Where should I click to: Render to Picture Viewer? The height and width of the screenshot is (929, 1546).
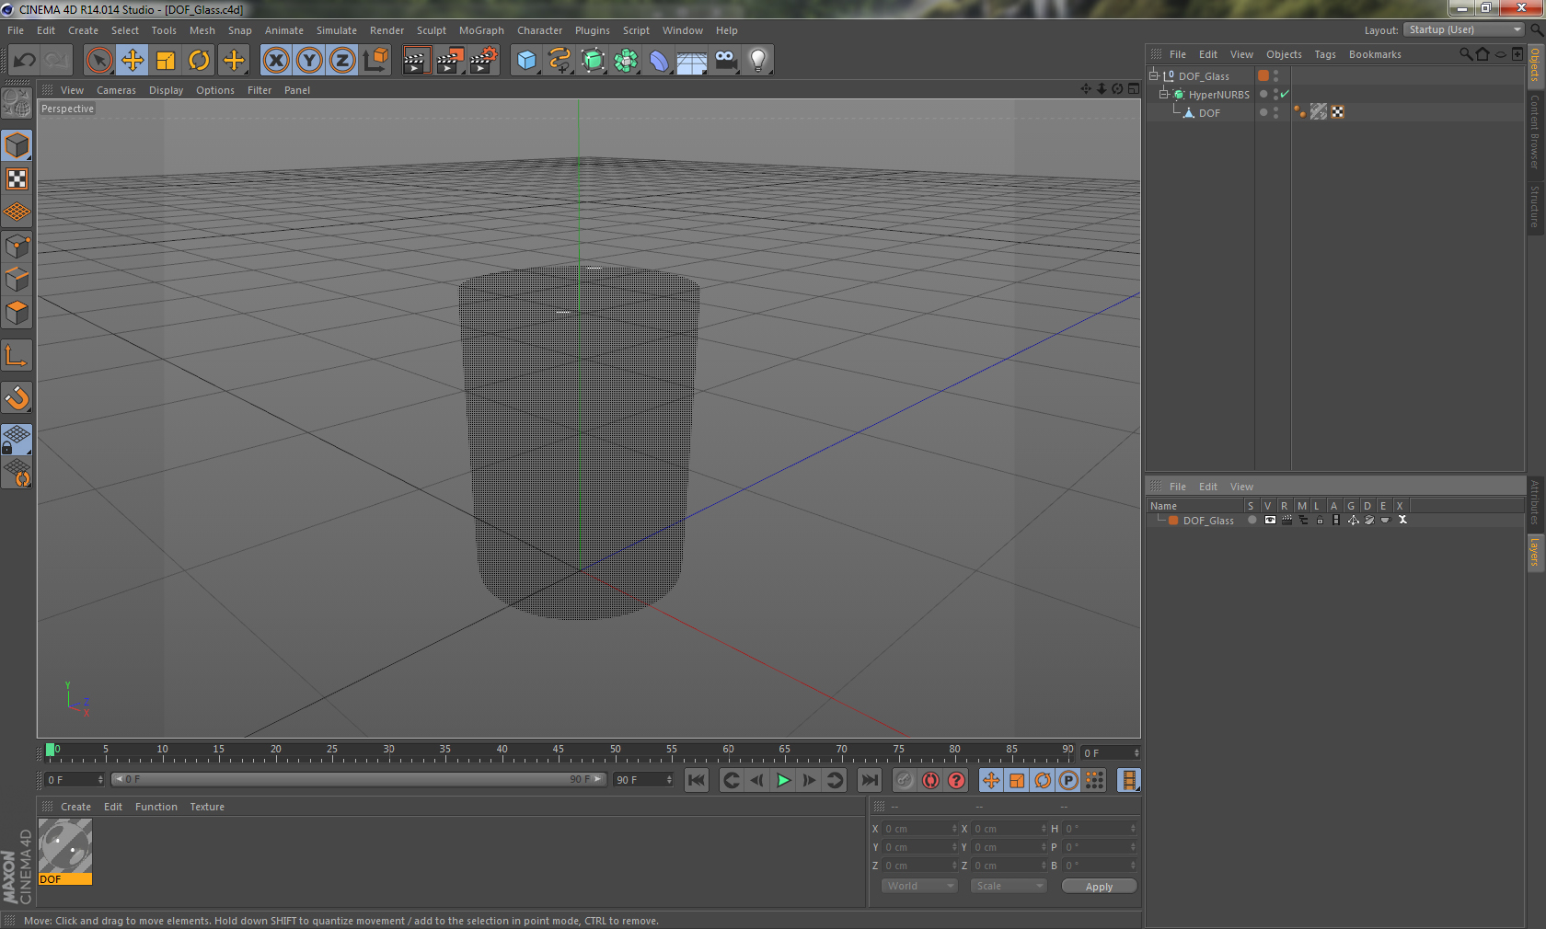click(x=449, y=61)
